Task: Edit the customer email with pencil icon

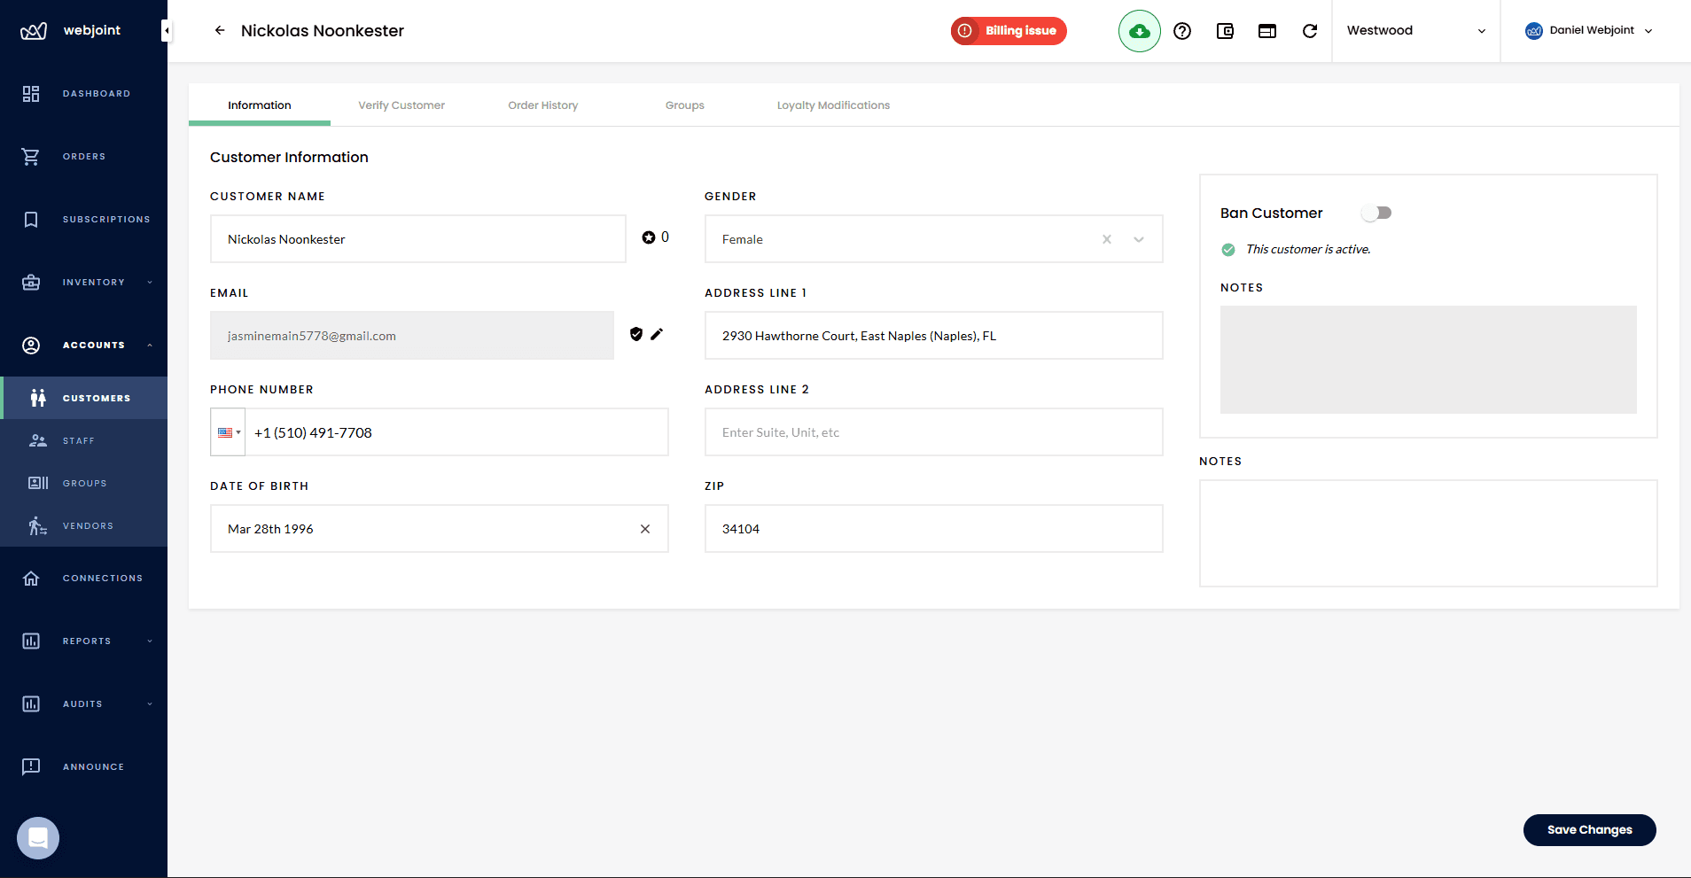Action: [657, 334]
